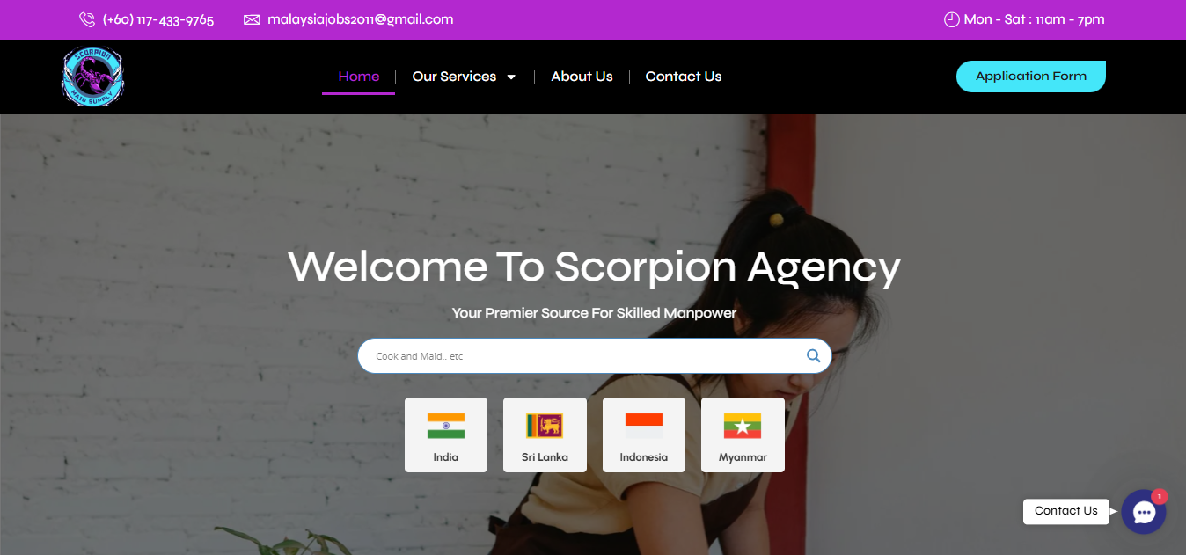Click the (+60) 117-433-9765 phone link
This screenshot has width=1186, height=555.
158,19
